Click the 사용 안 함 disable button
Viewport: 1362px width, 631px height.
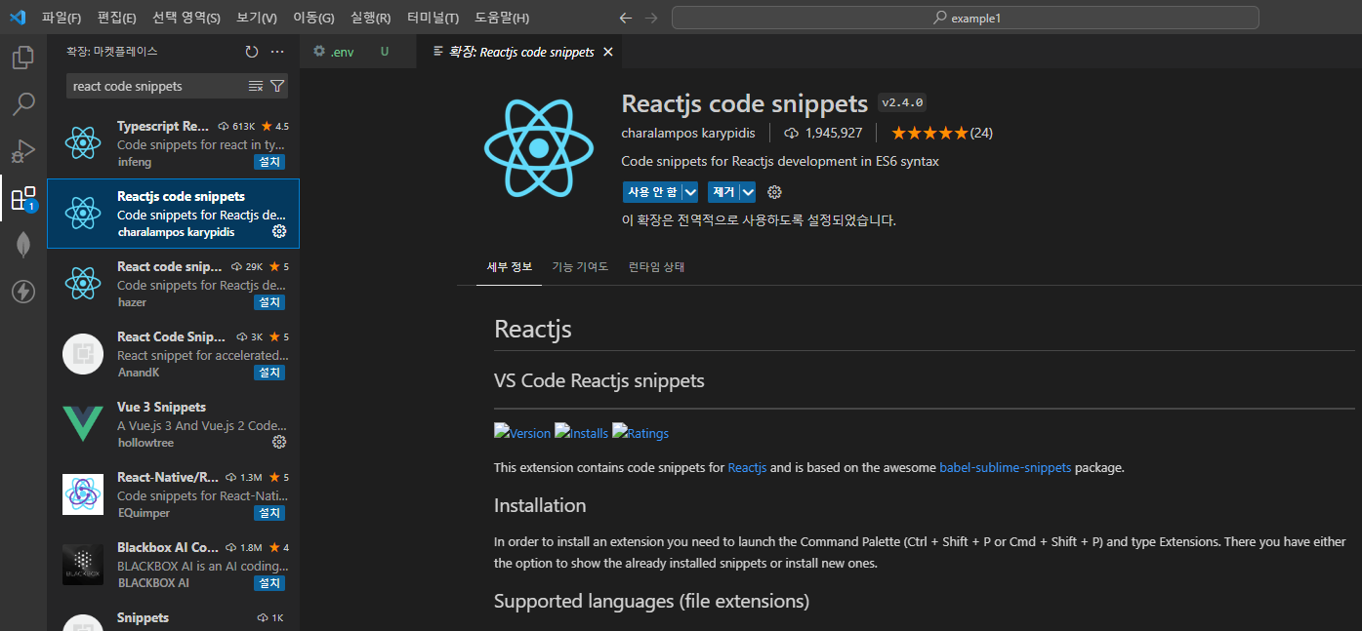[652, 192]
